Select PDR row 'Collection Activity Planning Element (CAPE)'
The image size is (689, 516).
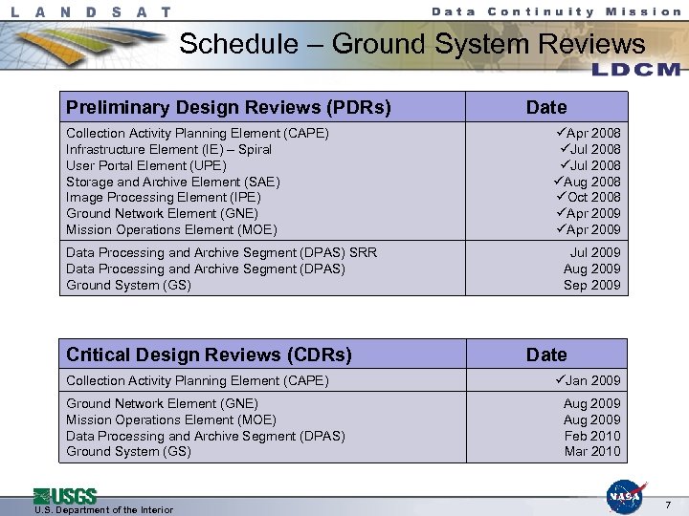pos(197,133)
